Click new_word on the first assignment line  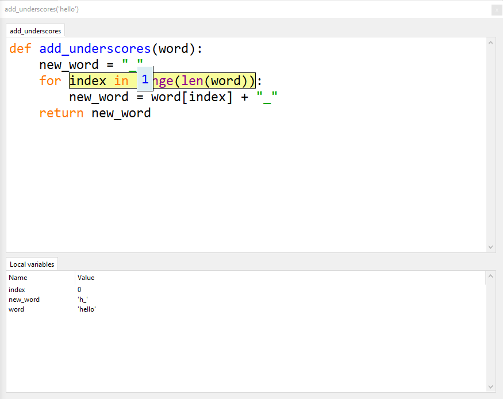pyautogui.click(x=69, y=65)
